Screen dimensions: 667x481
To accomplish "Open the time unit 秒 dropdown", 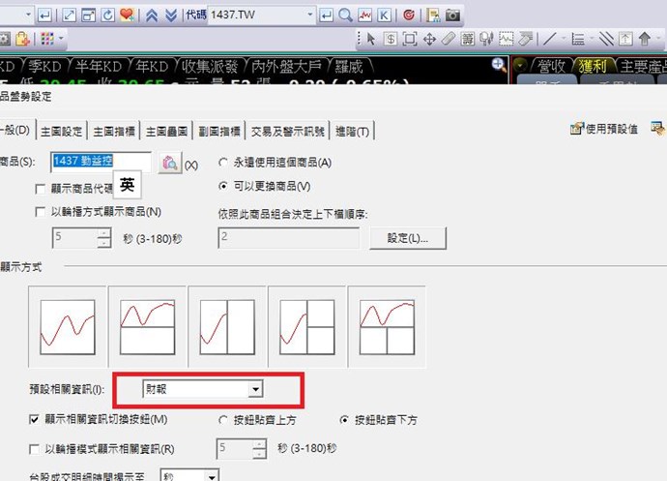I will [212, 475].
